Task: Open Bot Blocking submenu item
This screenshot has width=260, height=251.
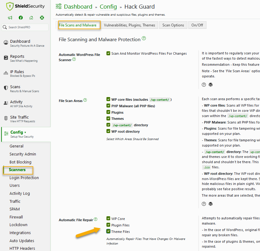Action: click(x=20, y=162)
